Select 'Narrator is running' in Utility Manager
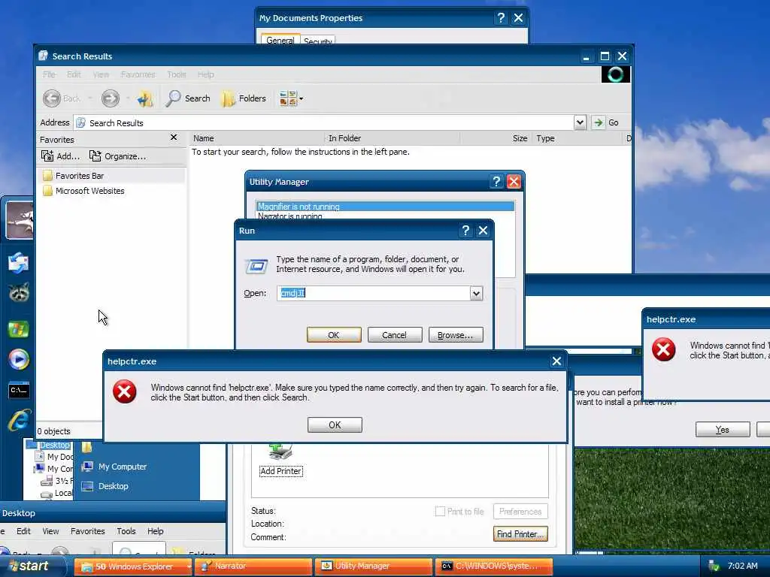The width and height of the screenshot is (770, 577). point(385,216)
